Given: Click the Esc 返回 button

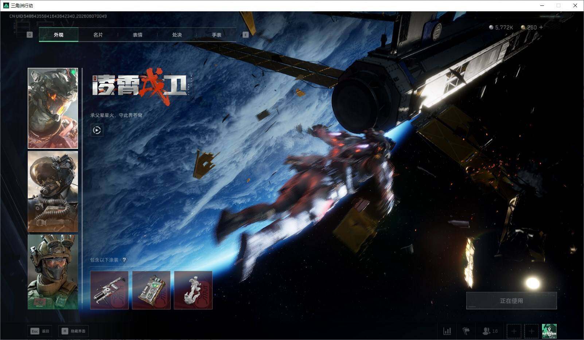Looking at the screenshot, I should [x=40, y=331].
